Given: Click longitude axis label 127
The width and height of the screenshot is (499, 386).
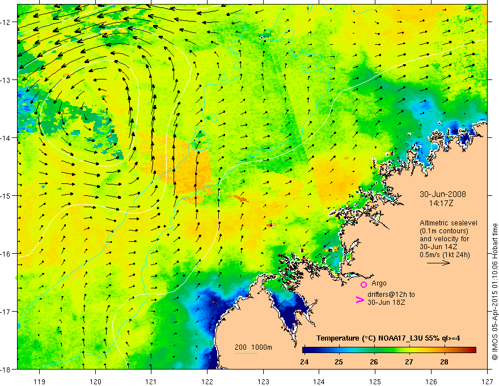Looking at the screenshot, I should point(487,381).
